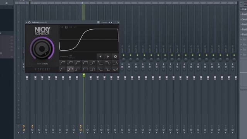
Task: Click the detached-window icon beside Presets
Action: [98, 22]
